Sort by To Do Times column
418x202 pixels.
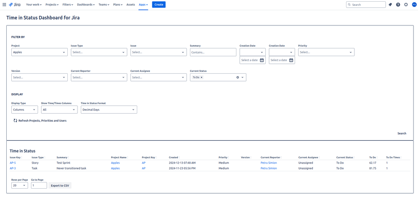[394, 157]
